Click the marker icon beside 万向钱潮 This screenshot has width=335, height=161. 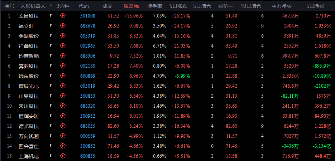(x=51, y=135)
